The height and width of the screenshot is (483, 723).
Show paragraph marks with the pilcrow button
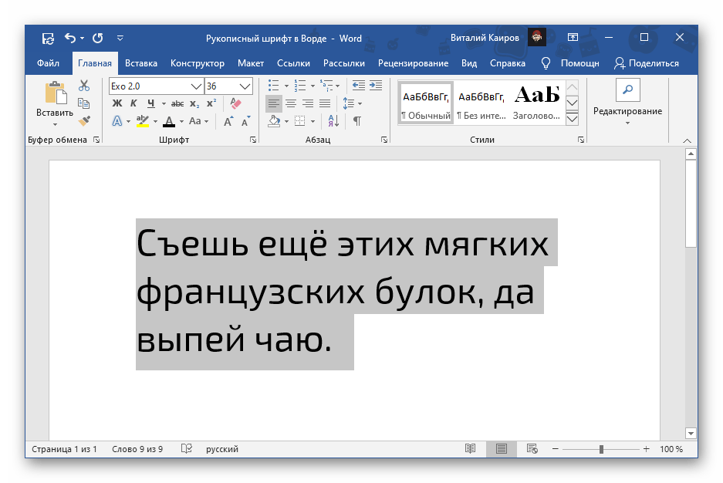point(356,121)
